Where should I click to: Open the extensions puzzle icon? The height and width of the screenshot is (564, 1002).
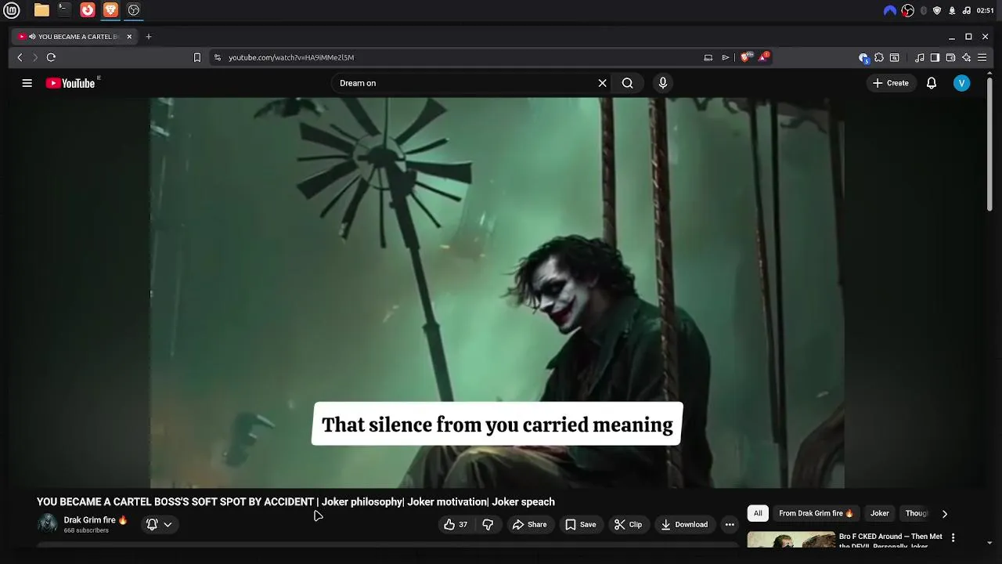tap(879, 57)
